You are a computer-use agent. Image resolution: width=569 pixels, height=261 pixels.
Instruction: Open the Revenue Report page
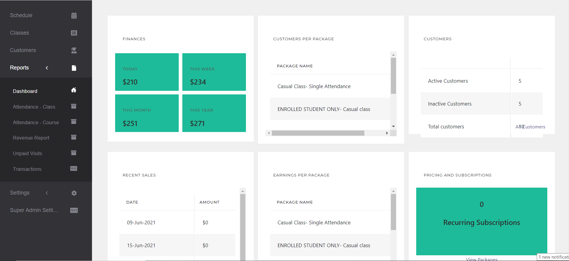31,138
